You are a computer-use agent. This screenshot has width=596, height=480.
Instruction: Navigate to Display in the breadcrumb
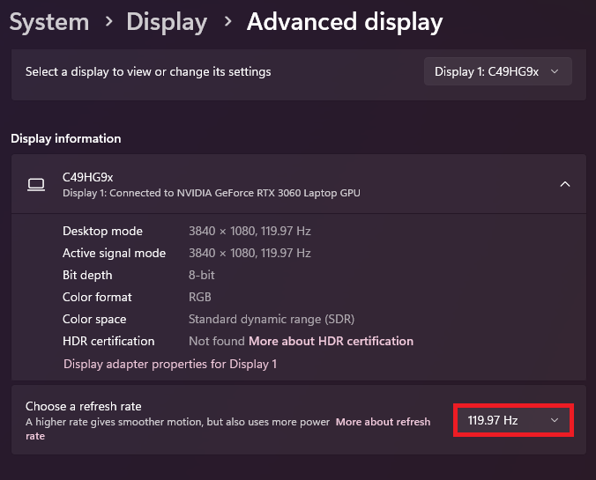tap(167, 22)
